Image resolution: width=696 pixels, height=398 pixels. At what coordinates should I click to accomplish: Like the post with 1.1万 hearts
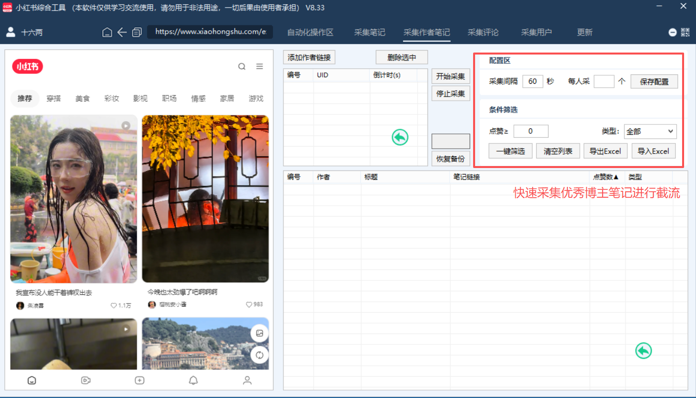[114, 305]
